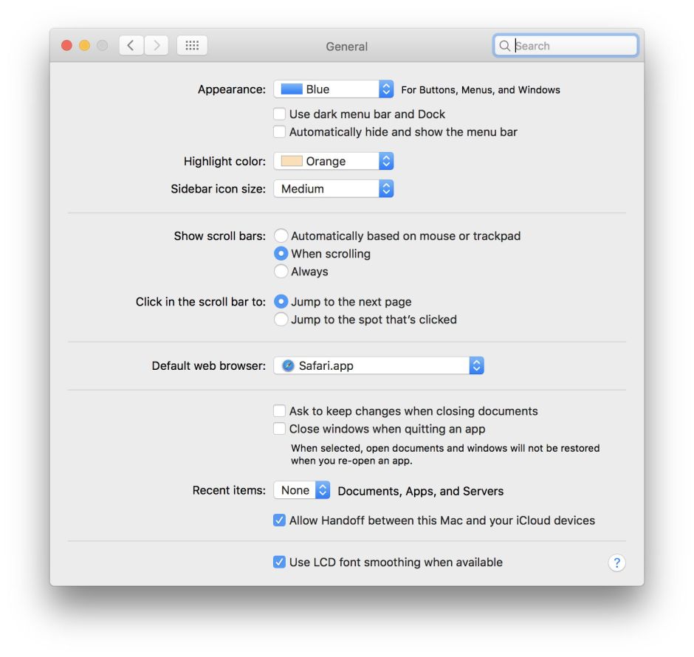Image resolution: width=694 pixels, height=657 pixels.
Task: Select Always show scroll bars option
Action: tap(281, 272)
